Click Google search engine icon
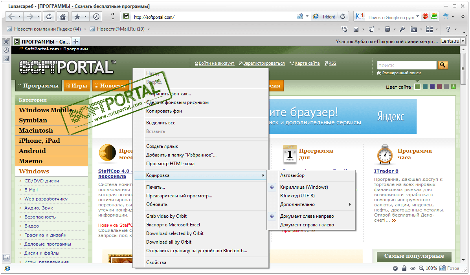The height and width of the screenshot is (275, 470). (360, 16)
